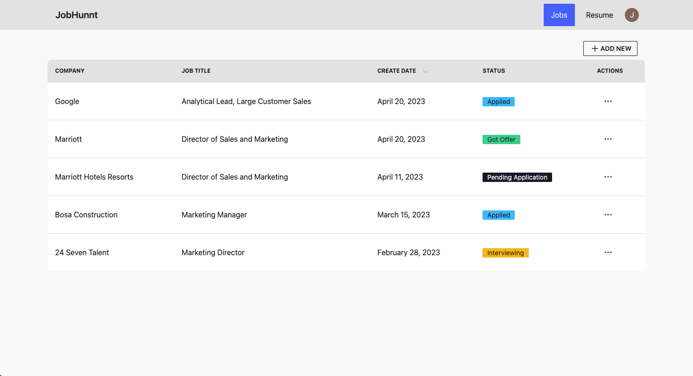The height and width of the screenshot is (376, 693).
Task: Open the Resume tab
Action: coord(599,15)
